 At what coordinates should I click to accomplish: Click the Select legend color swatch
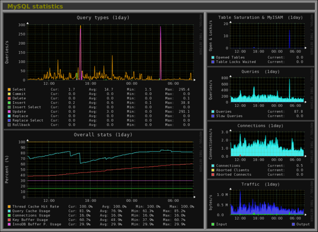[9, 89]
